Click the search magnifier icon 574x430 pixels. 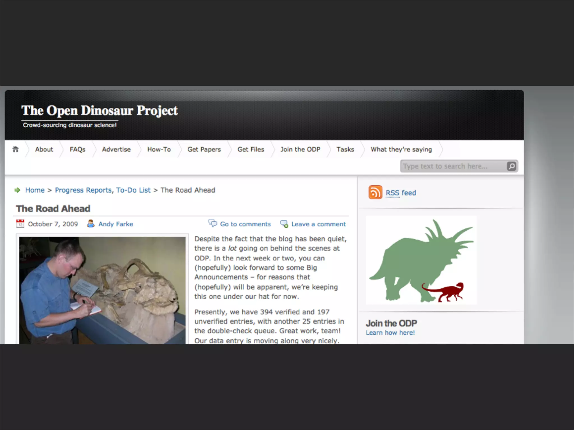pos(511,166)
